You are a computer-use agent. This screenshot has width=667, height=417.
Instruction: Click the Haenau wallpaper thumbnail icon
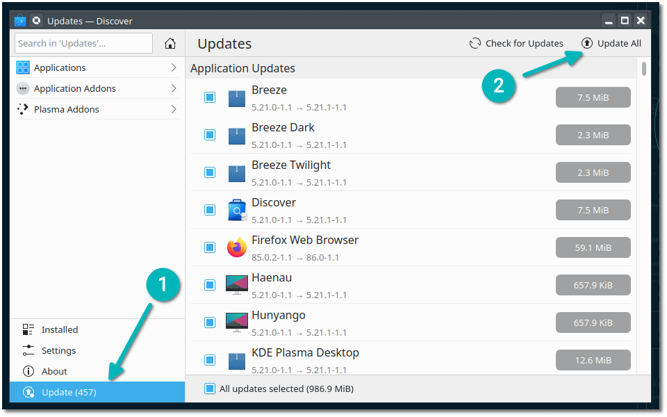click(x=237, y=284)
